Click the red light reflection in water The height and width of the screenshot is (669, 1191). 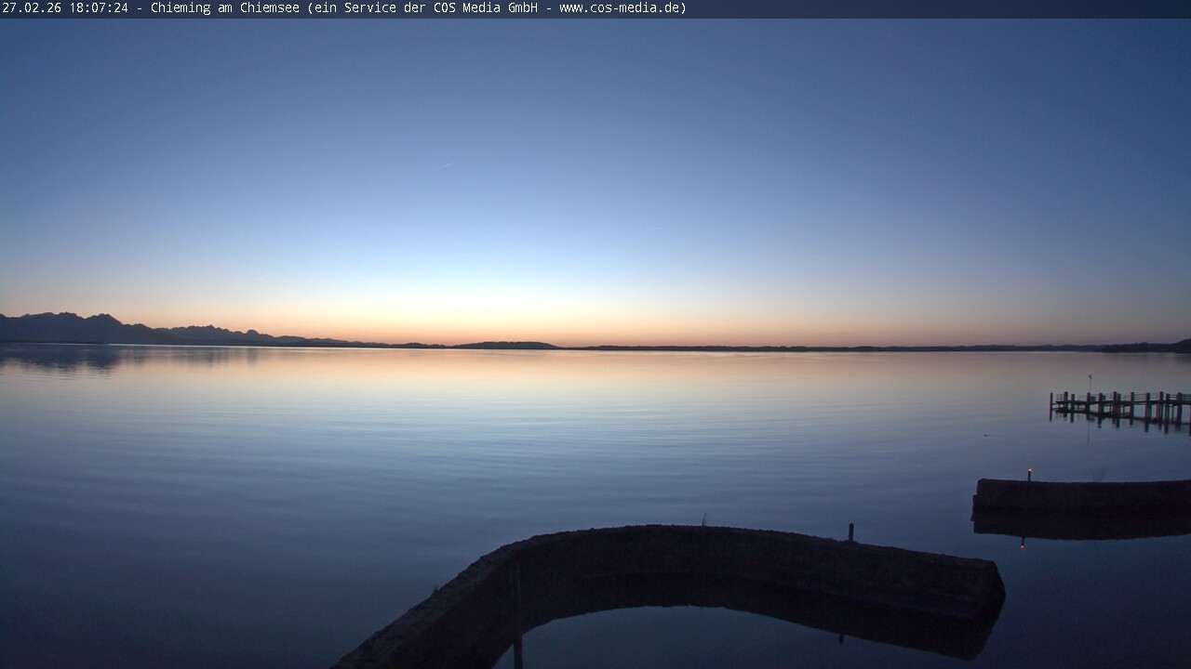(x=1023, y=543)
